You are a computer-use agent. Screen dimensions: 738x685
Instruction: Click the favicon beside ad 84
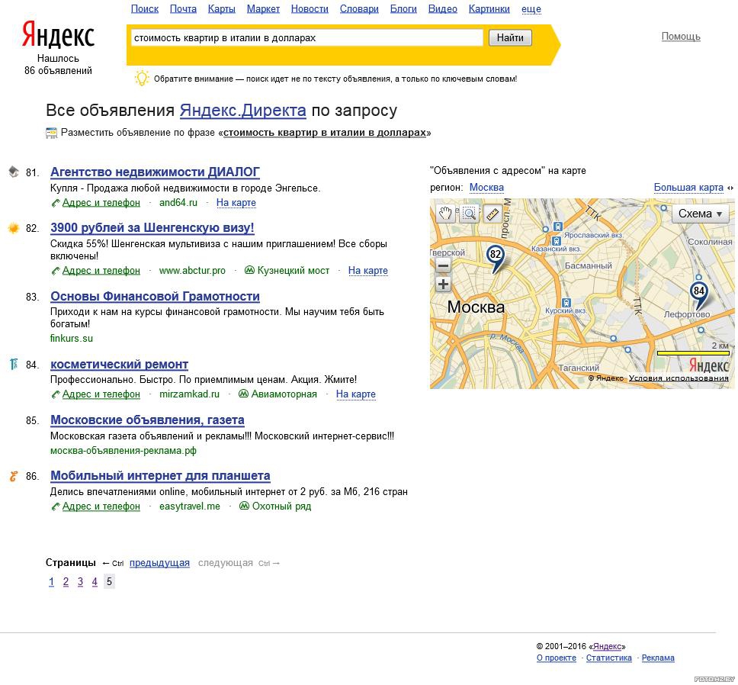14,364
